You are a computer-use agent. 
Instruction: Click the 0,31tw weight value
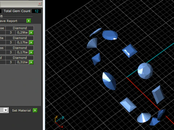pyautogui.click(x=22, y=62)
